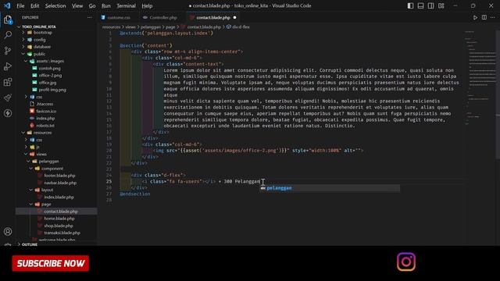Viewport: 500px width, 281px height.
Task: Open favicon.ico file
Action: click(x=46, y=111)
